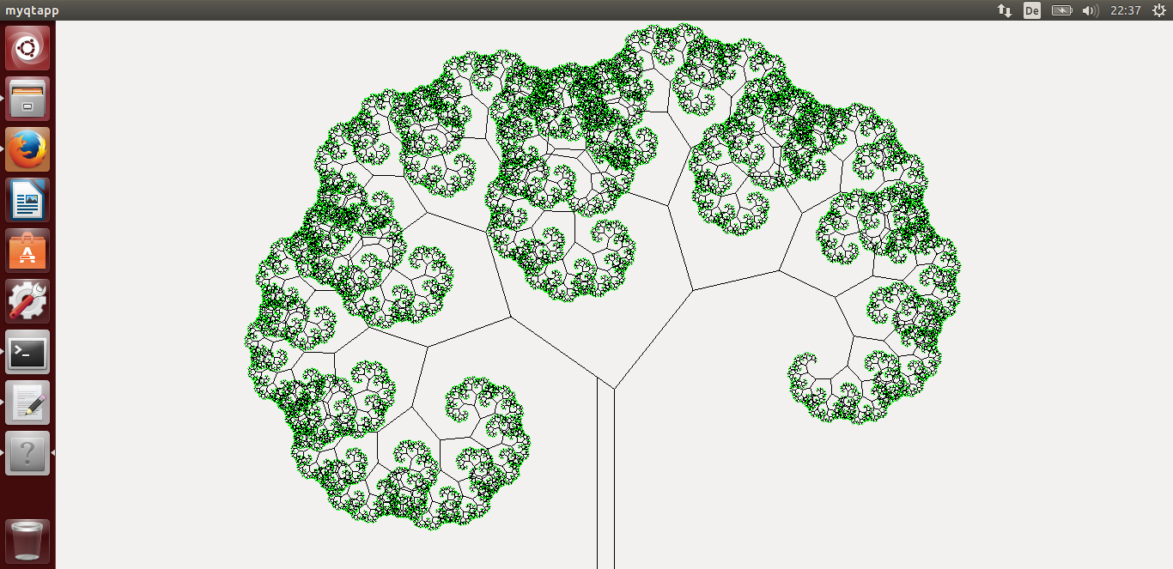This screenshot has width=1173, height=569.
Task: Open LibreOffice Writer from the launcher
Action: click(x=27, y=200)
